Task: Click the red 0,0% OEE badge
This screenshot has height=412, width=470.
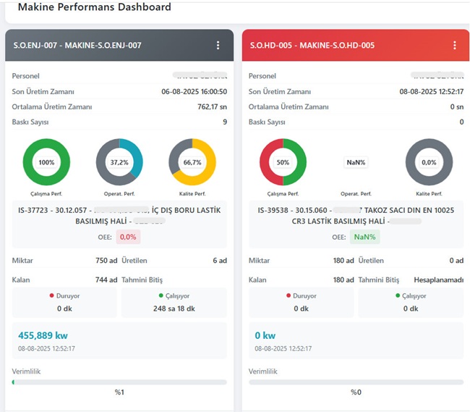Action: coord(127,237)
